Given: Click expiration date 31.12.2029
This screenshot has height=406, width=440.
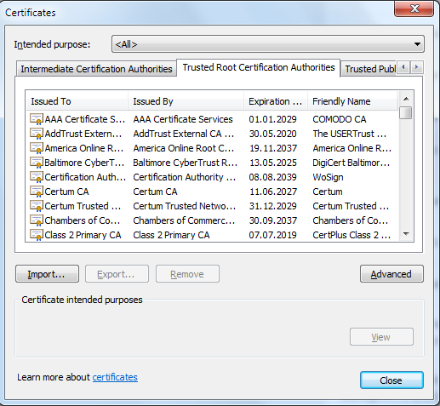Looking at the screenshot, I should 272,206.
